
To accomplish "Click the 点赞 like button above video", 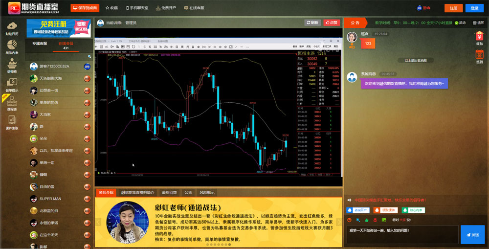I will (x=331, y=23).
